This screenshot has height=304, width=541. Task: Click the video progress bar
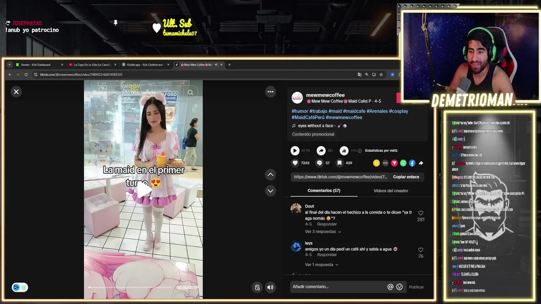131,288
